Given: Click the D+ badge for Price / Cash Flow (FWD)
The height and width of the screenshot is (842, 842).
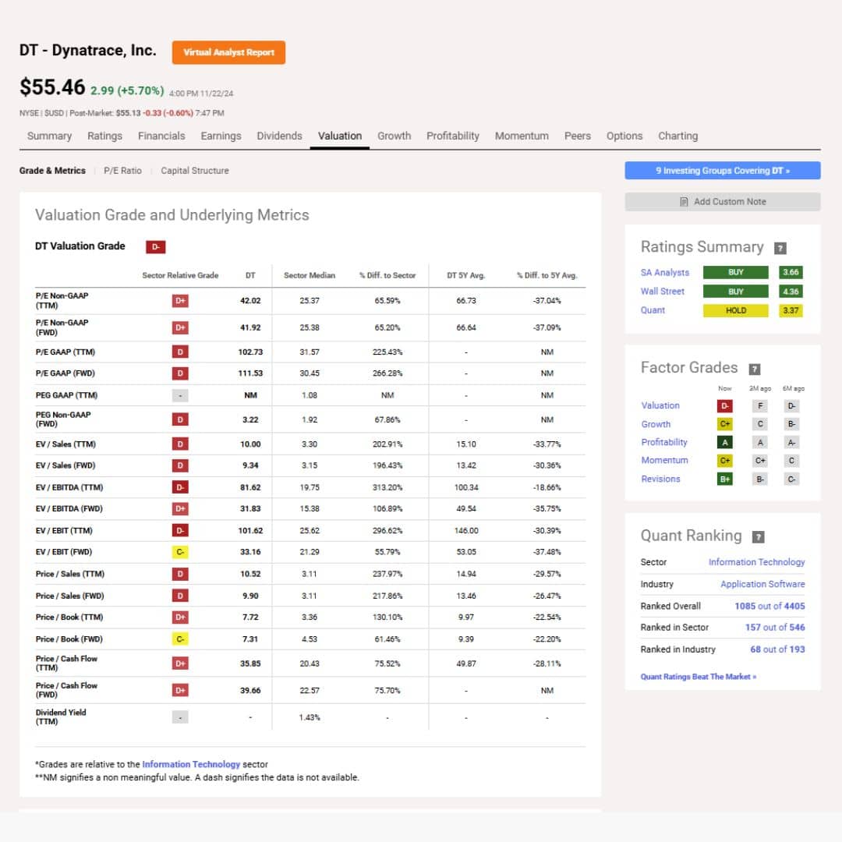Looking at the screenshot, I should click(180, 691).
